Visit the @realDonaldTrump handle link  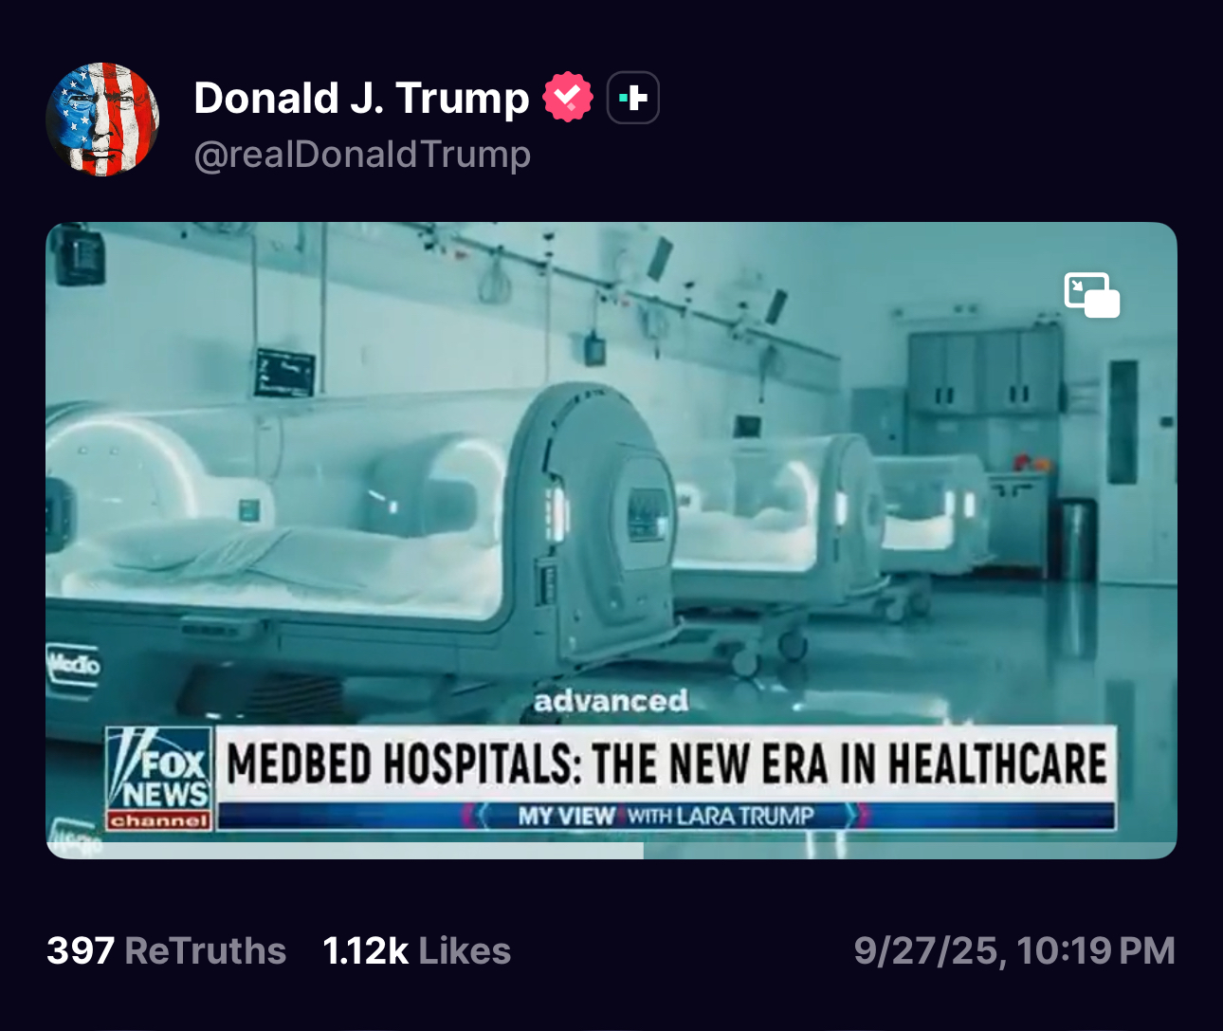tap(362, 154)
